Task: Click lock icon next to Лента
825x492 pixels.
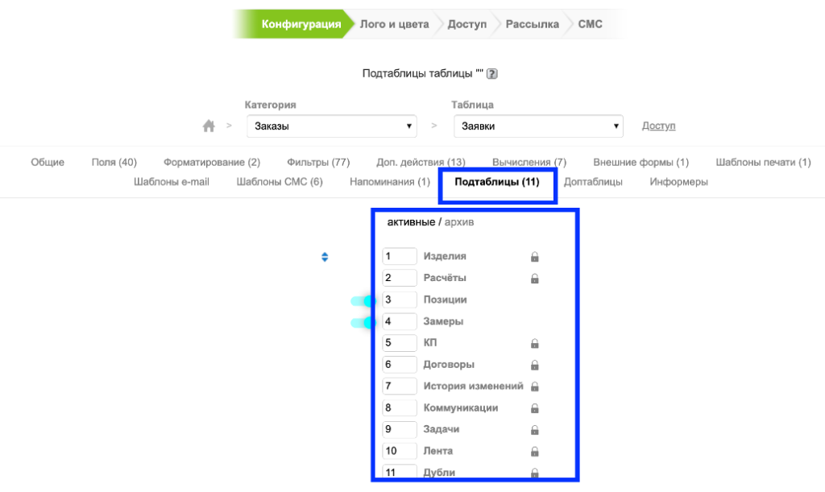Action: pos(534,452)
